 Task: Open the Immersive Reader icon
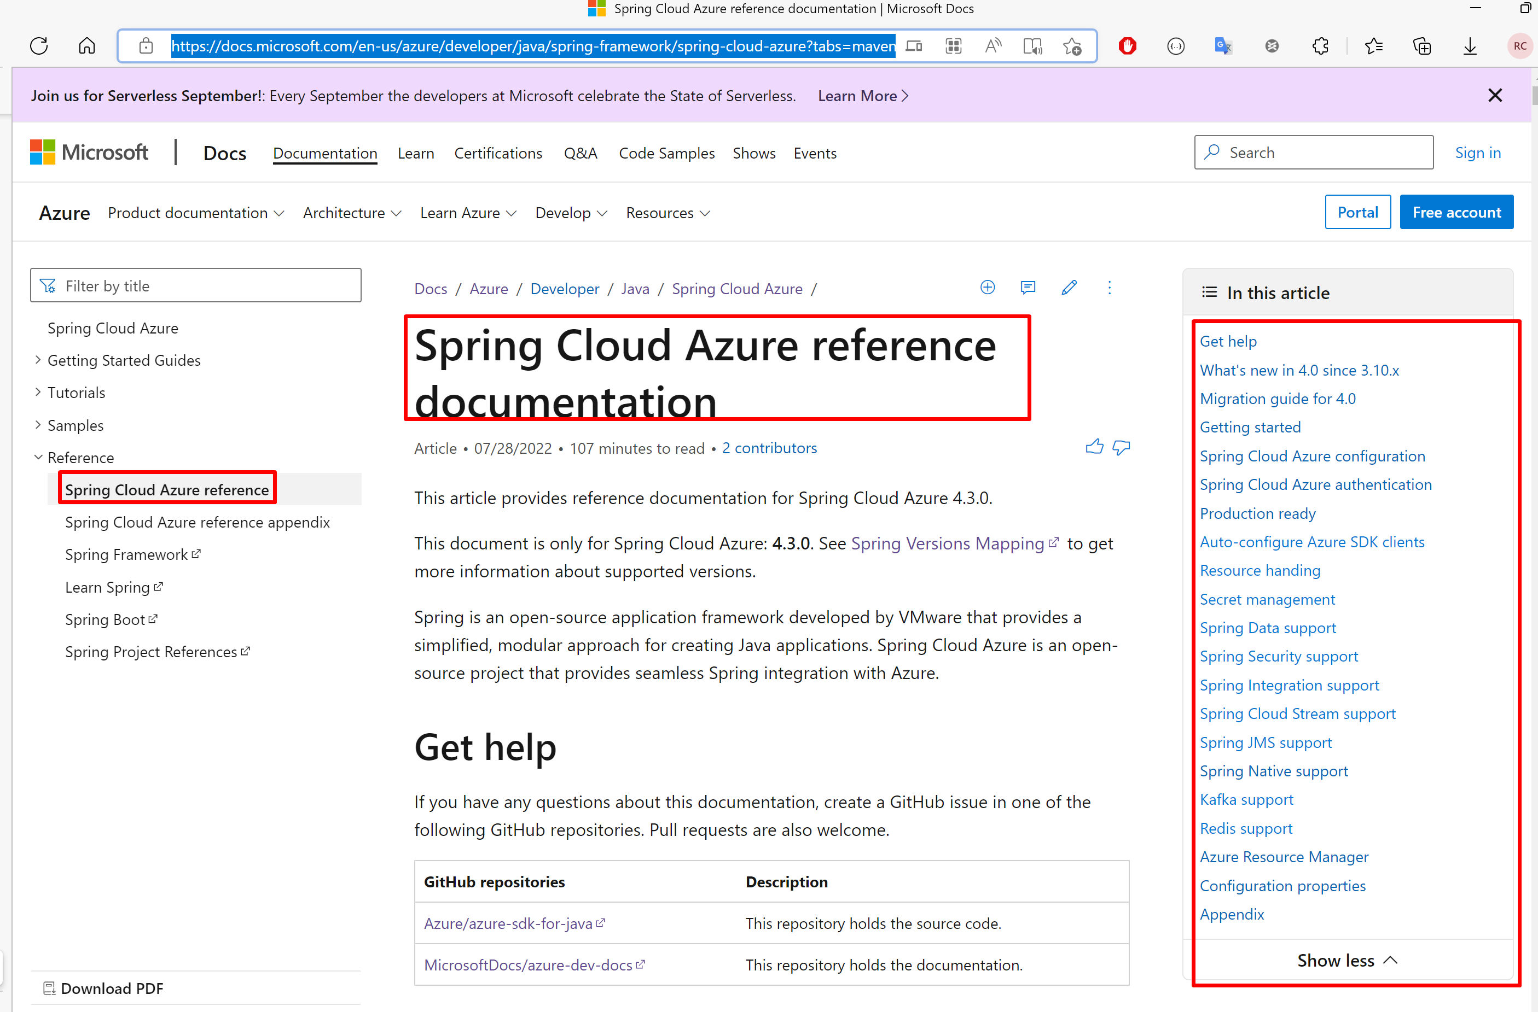(1032, 45)
